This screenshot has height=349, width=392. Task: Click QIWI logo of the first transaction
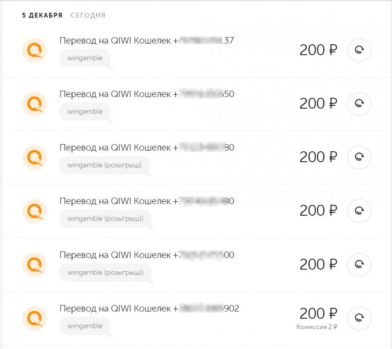(34, 50)
